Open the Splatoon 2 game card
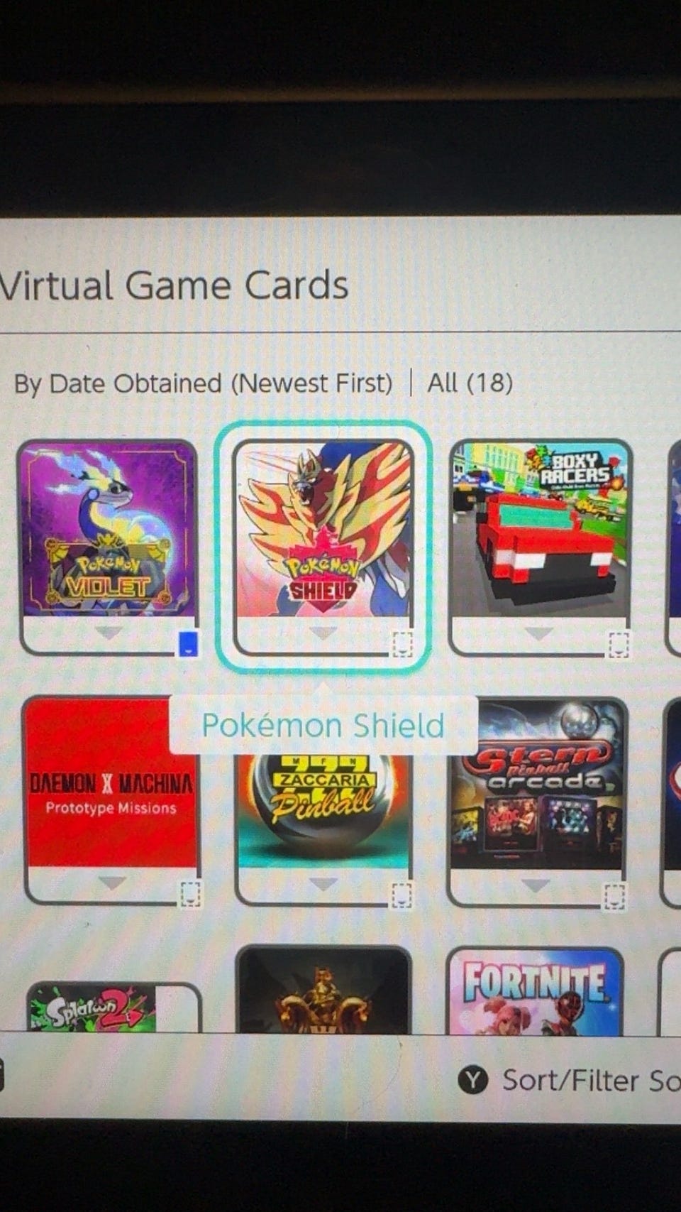Viewport: 681px width, 1212px height. pos(114,1008)
